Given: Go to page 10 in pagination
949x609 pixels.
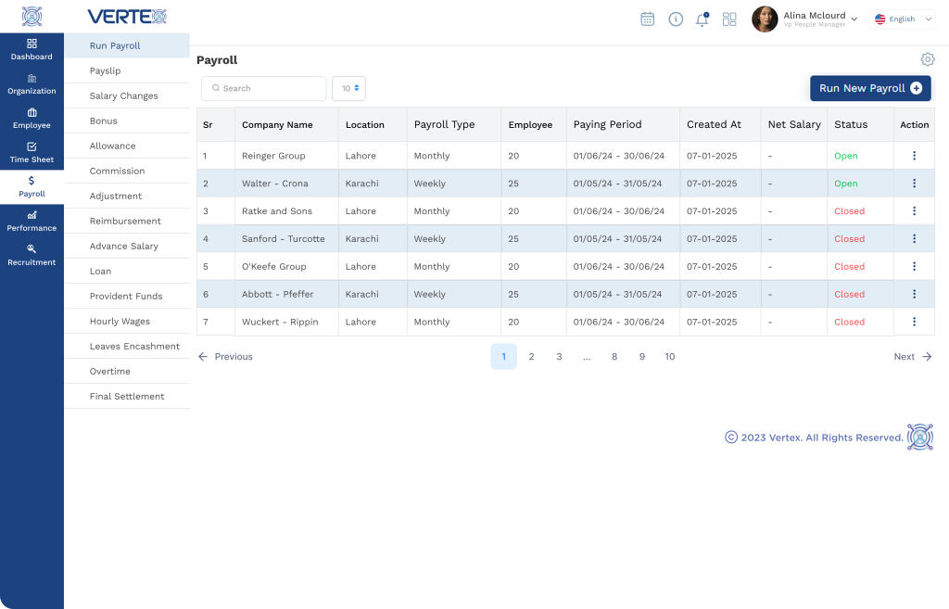Looking at the screenshot, I should pyautogui.click(x=670, y=357).
